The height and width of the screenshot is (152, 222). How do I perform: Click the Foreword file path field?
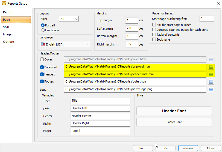(x=135, y=67)
